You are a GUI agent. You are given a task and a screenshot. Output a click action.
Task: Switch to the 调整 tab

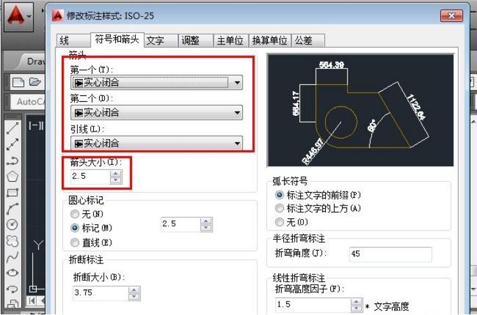pyautogui.click(x=196, y=41)
